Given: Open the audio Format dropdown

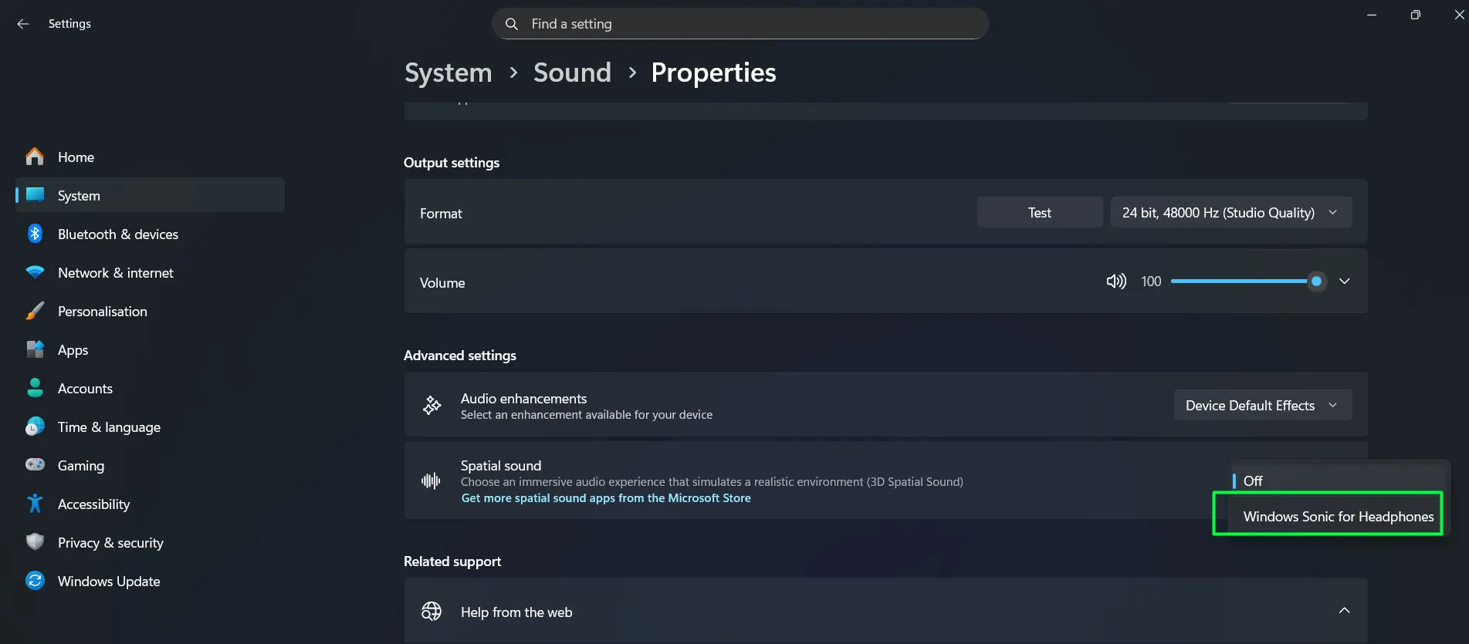Looking at the screenshot, I should click(1230, 212).
